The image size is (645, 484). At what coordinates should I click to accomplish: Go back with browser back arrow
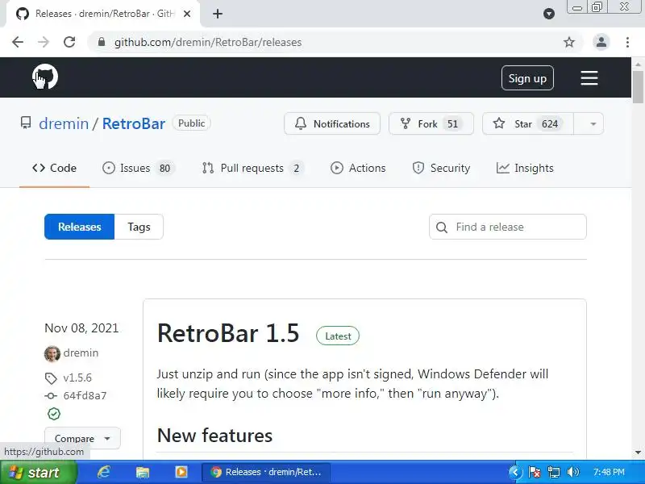[x=18, y=42]
